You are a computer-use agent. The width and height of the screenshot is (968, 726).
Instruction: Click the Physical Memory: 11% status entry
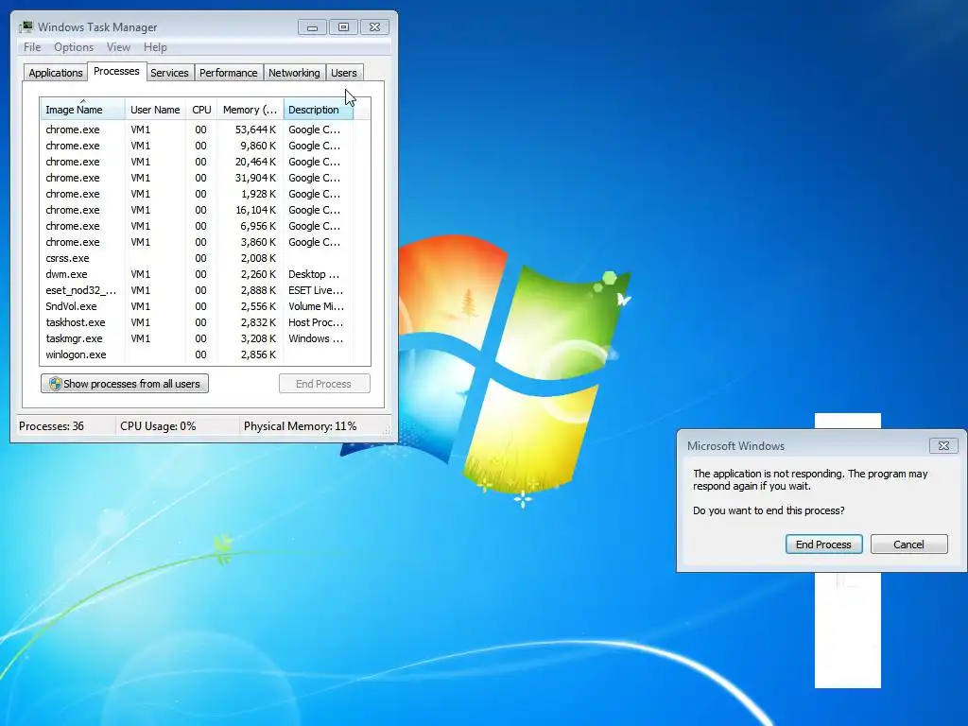click(300, 426)
